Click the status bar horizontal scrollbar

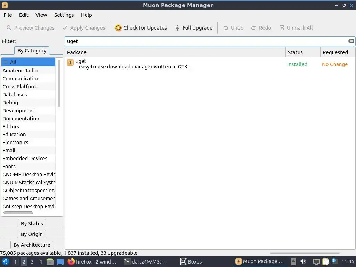click(x=305, y=253)
